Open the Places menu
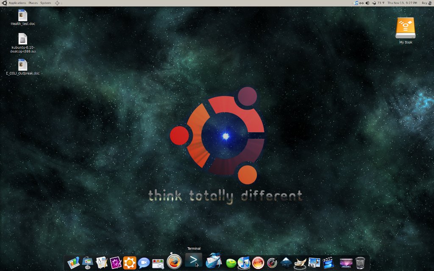Image resolution: width=434 pixels, height=271 pixels. [x=33, y=3]
